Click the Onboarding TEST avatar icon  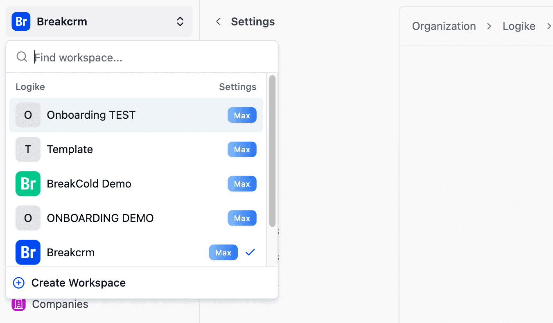click(28, 115)
